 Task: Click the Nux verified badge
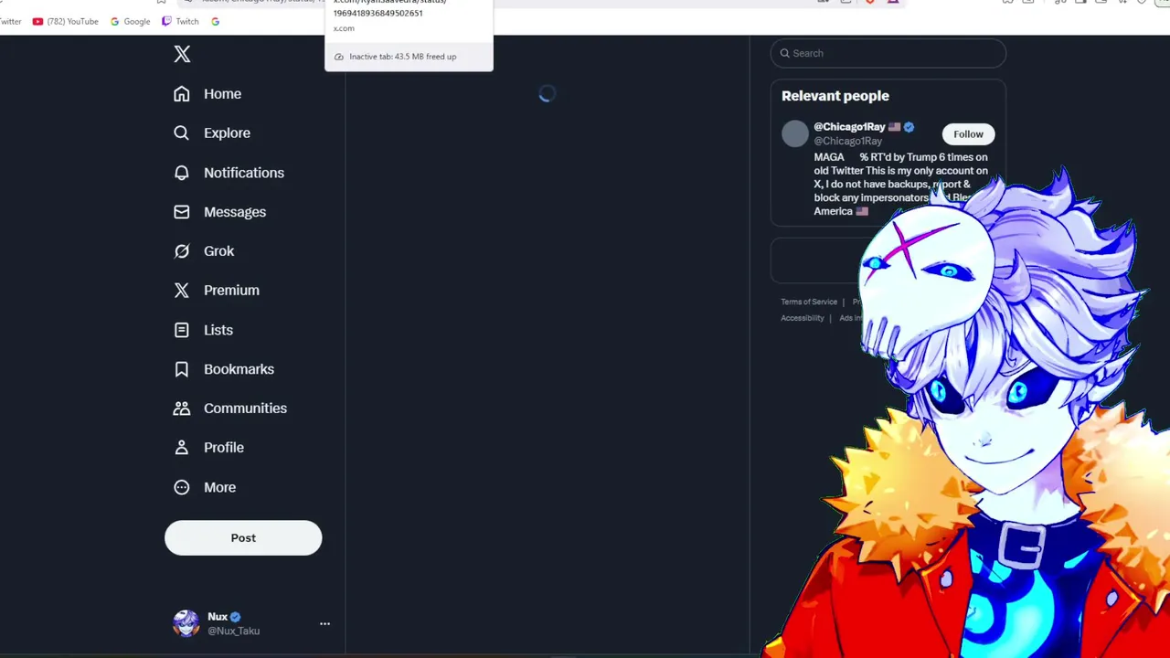coord(236,617)
